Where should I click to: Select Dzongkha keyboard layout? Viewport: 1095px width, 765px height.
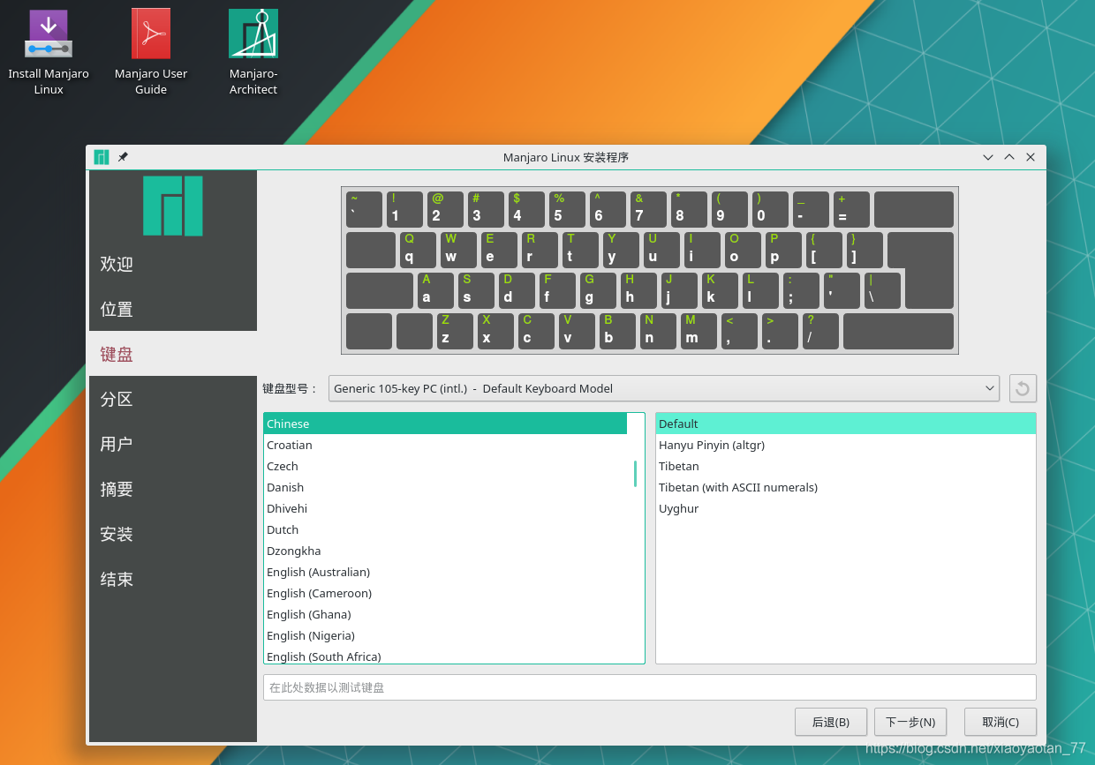click(445, 551)
